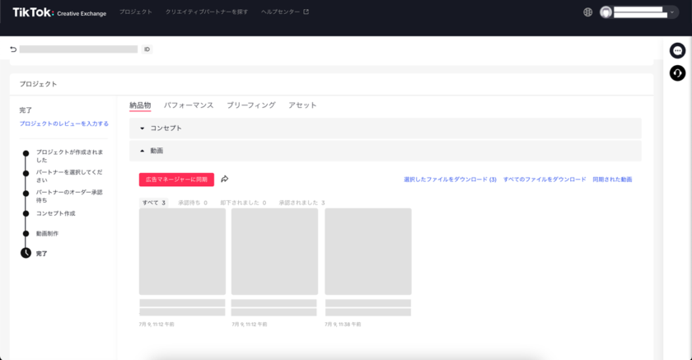The width and height of the screenshot is (692, 360).
Task: Open the language globe icon
Action: tap(587, 12)
